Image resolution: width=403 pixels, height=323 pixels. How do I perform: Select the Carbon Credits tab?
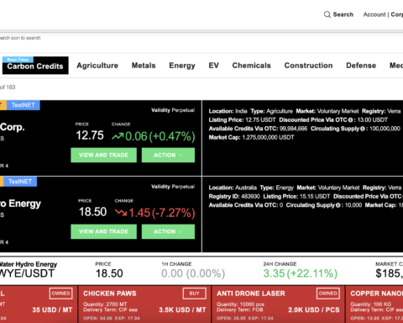(x=35, y=66)
